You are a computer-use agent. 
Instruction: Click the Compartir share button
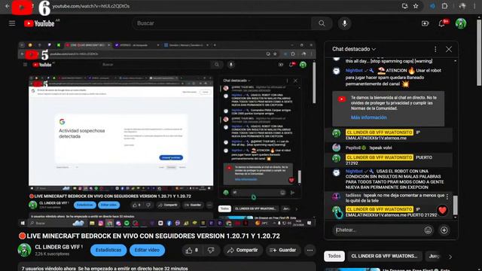click(243, 251)
